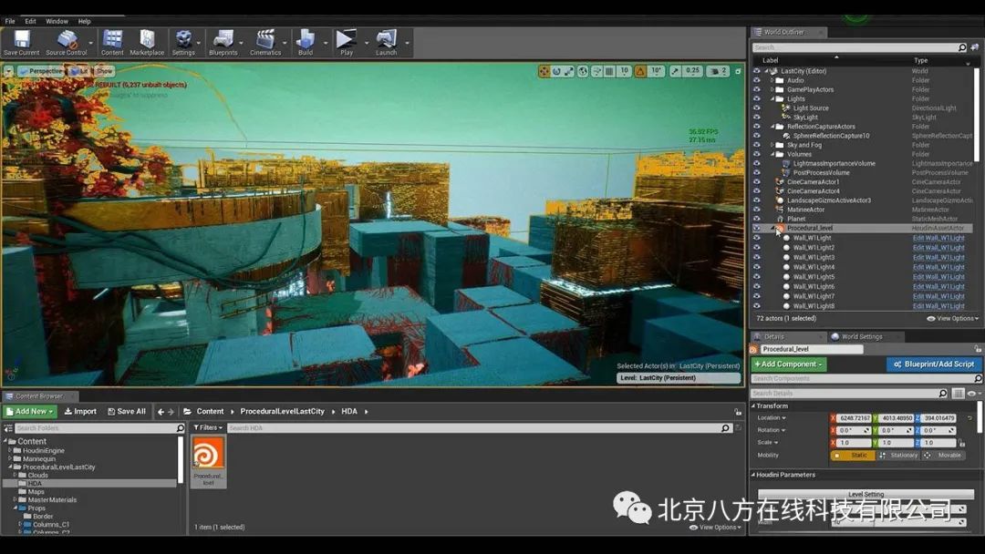Open Lit view mode menu
The height and width of the screenshot is (554, 985).
pos(79,71)
